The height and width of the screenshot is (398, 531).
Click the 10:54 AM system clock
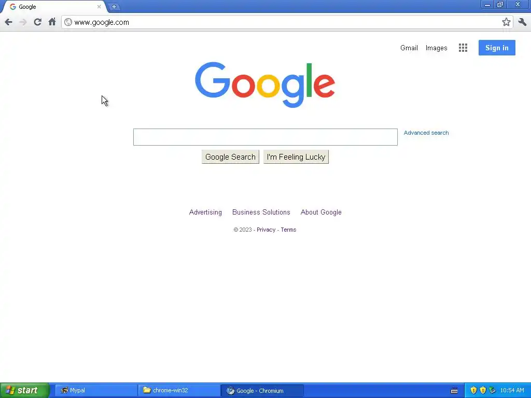pyautogui.click(x=512, y=391)
